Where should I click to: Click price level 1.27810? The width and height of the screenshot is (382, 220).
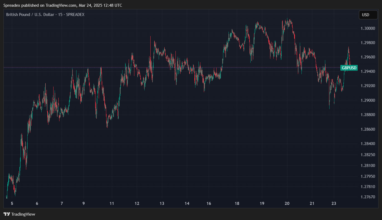(368, 187)
